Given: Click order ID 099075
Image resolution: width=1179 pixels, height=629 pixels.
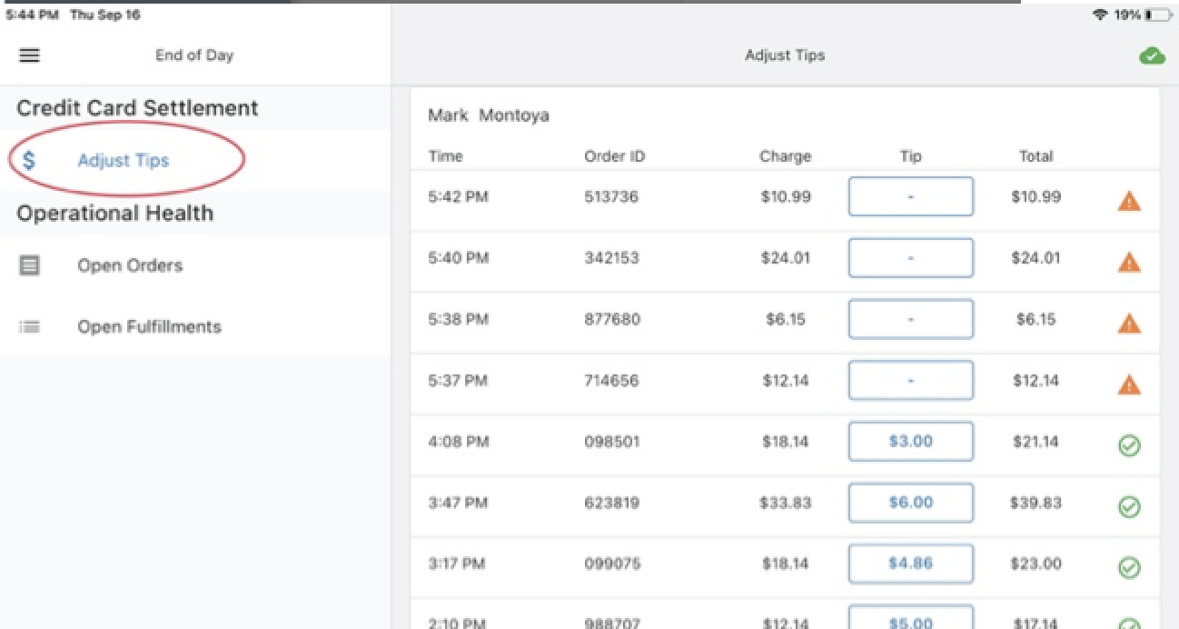Looking at the screenshot, I should [611, 564].
